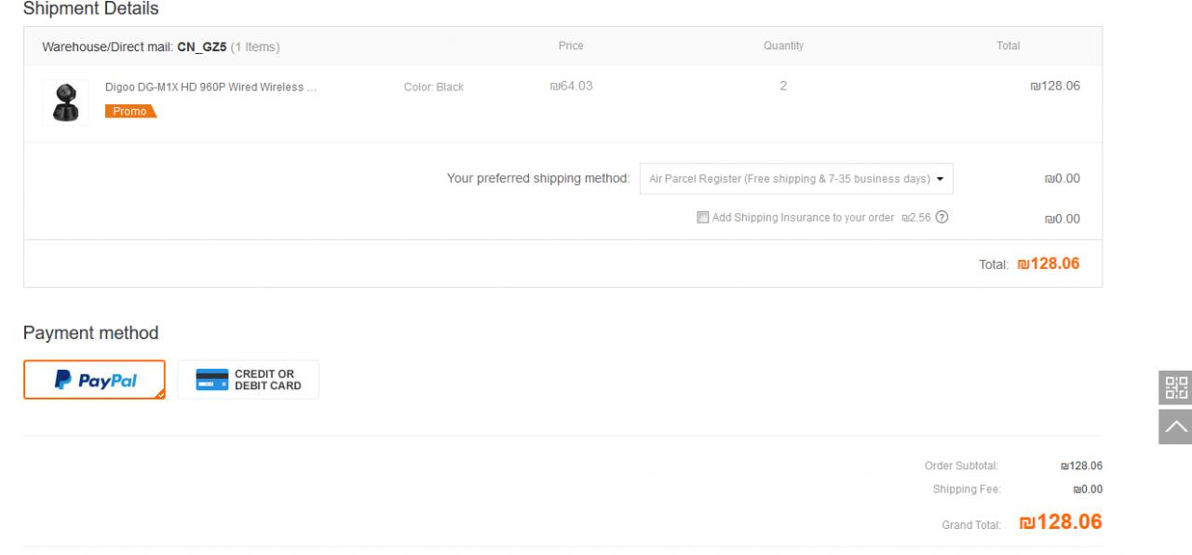Click the CN_GZ5 warehouse label

tap(202, 47)
